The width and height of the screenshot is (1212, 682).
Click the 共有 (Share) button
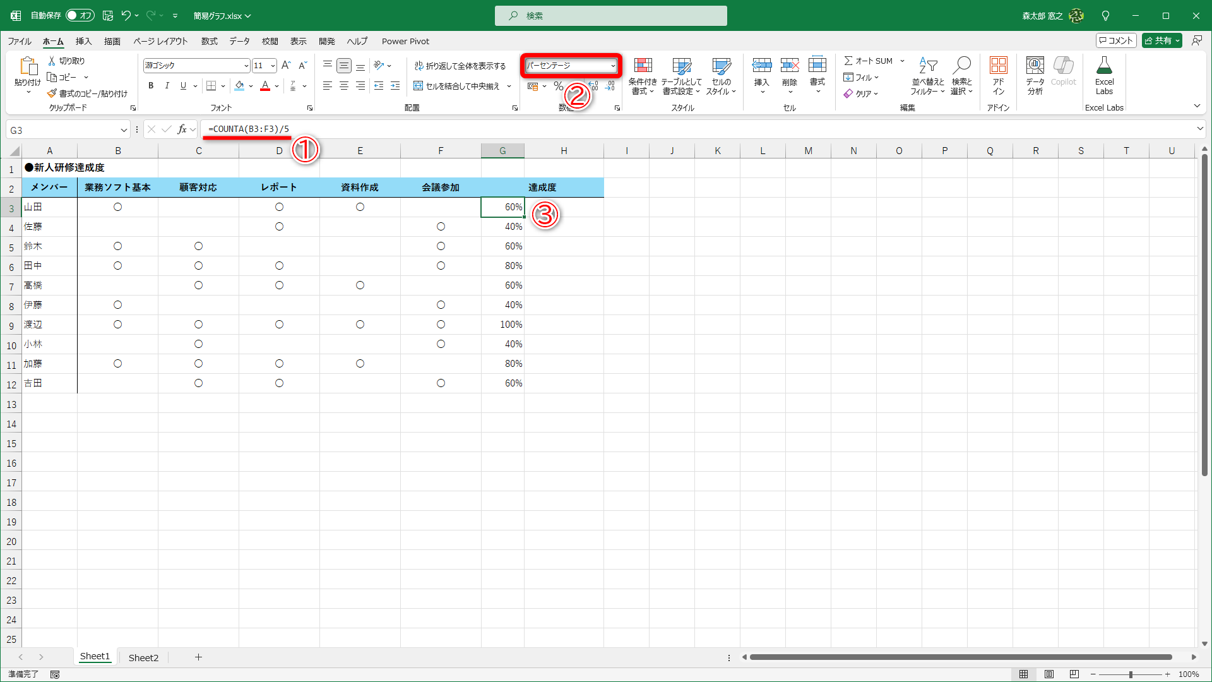coord(1161,40)
